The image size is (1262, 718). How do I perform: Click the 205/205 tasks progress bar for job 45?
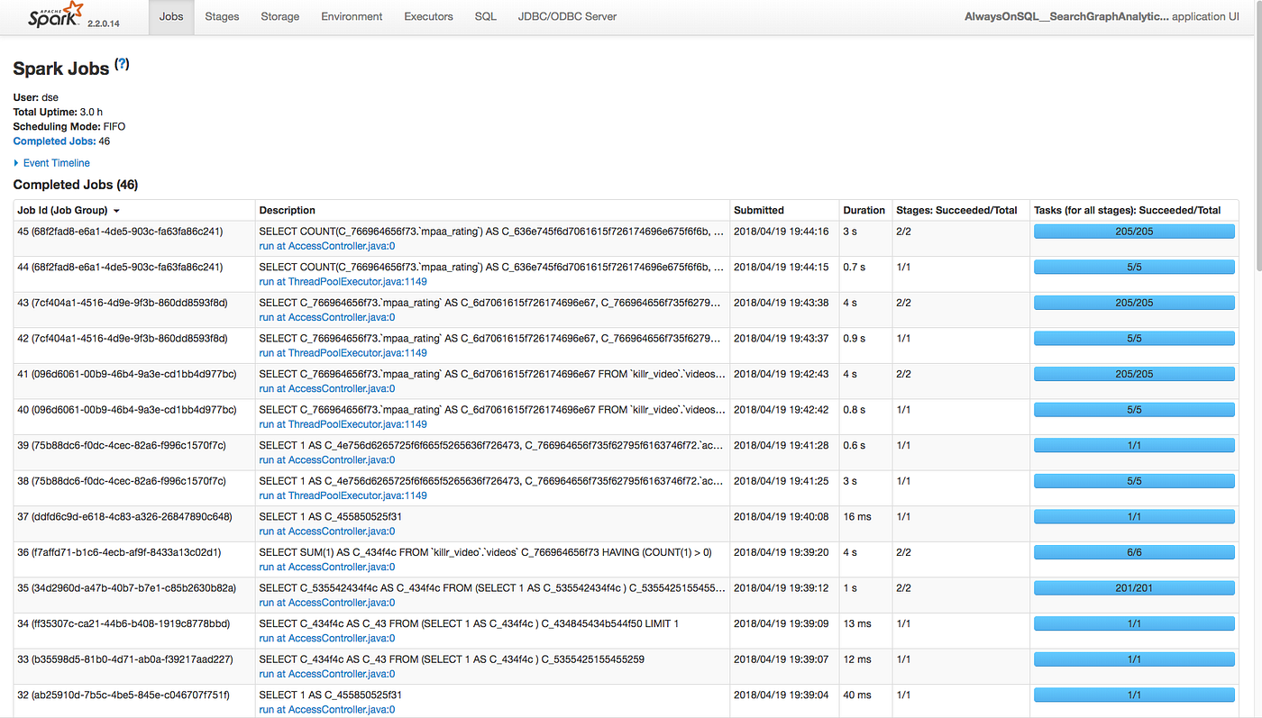(1134, 231)
